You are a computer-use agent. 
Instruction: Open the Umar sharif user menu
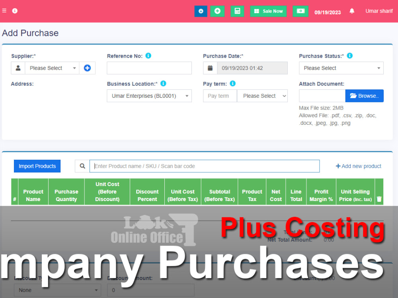pyautogui.click(x=379, y=11)
